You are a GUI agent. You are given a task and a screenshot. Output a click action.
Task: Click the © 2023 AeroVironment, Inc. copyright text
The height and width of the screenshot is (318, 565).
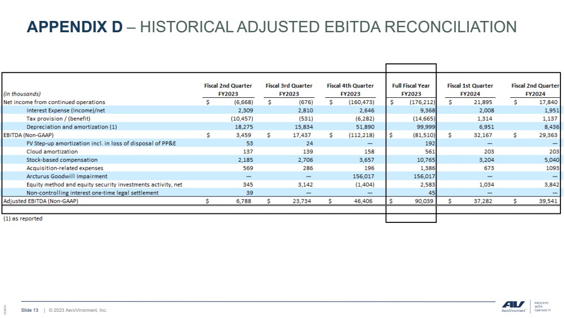[x=77, y=310]
